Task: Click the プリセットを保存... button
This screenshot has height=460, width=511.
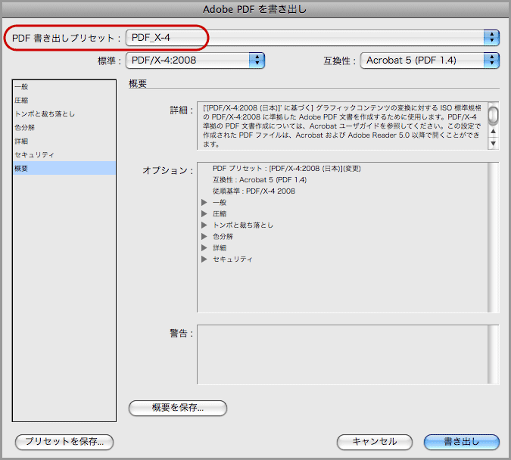Action: click(x=64, y=442)
